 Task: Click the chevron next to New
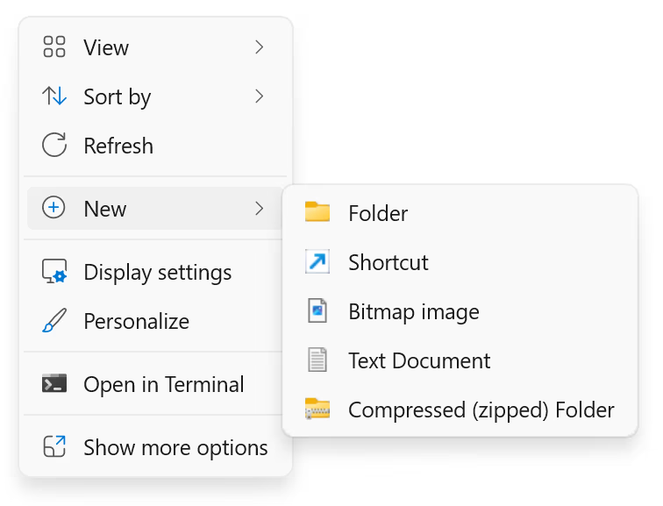click(x=260, y=209)
